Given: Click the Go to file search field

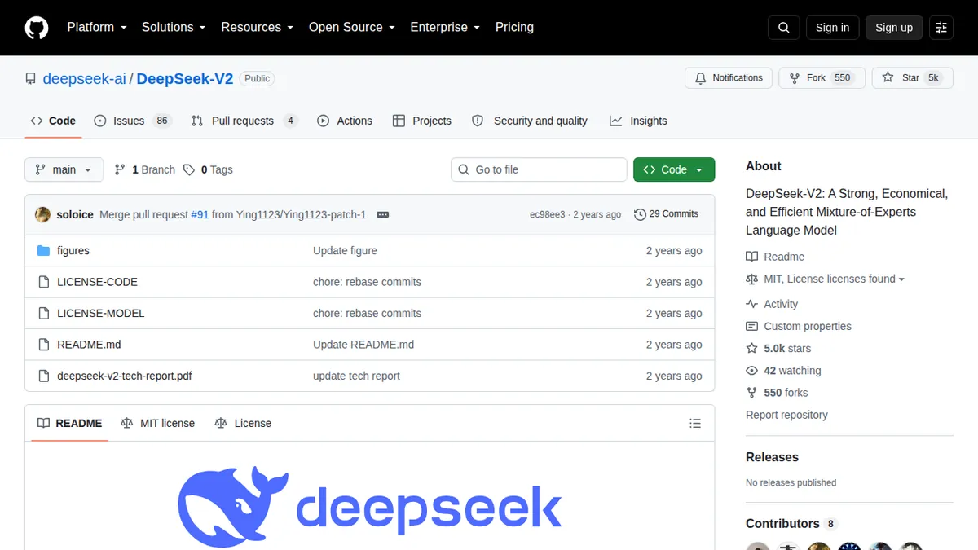Looking at the screenshot, I should (x=539, y=169).
